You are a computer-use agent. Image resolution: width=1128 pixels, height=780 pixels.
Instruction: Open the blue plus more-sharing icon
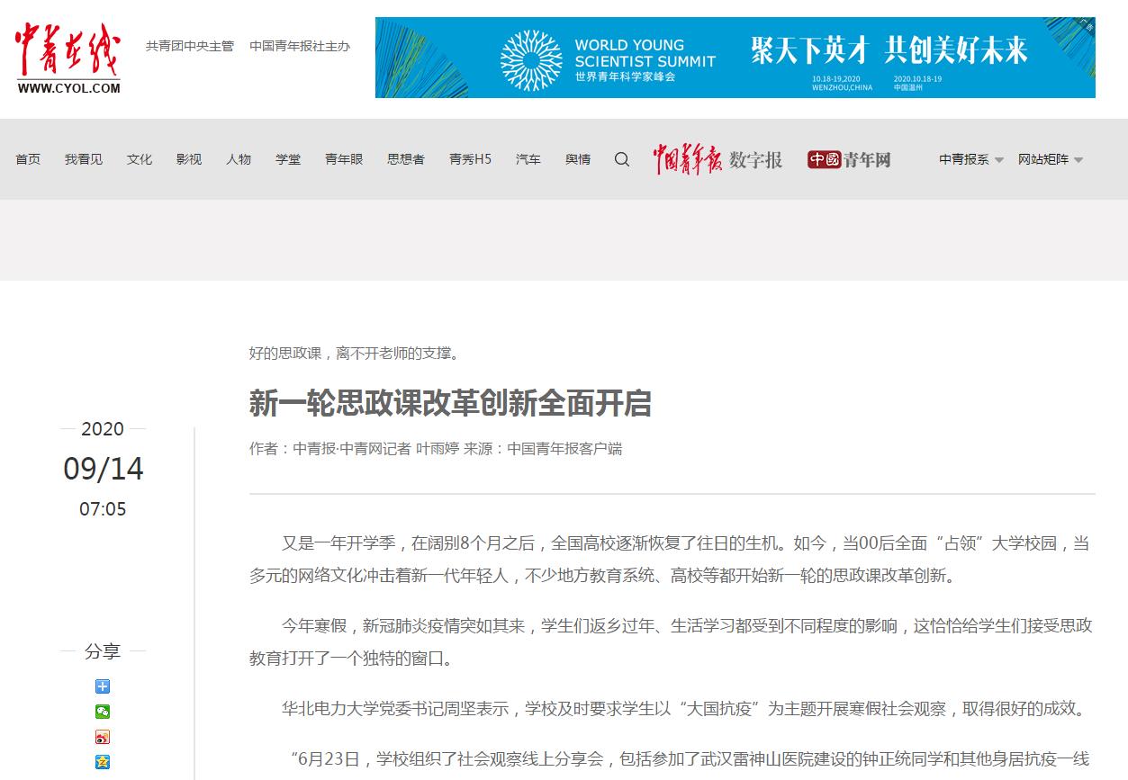point(103,686)
